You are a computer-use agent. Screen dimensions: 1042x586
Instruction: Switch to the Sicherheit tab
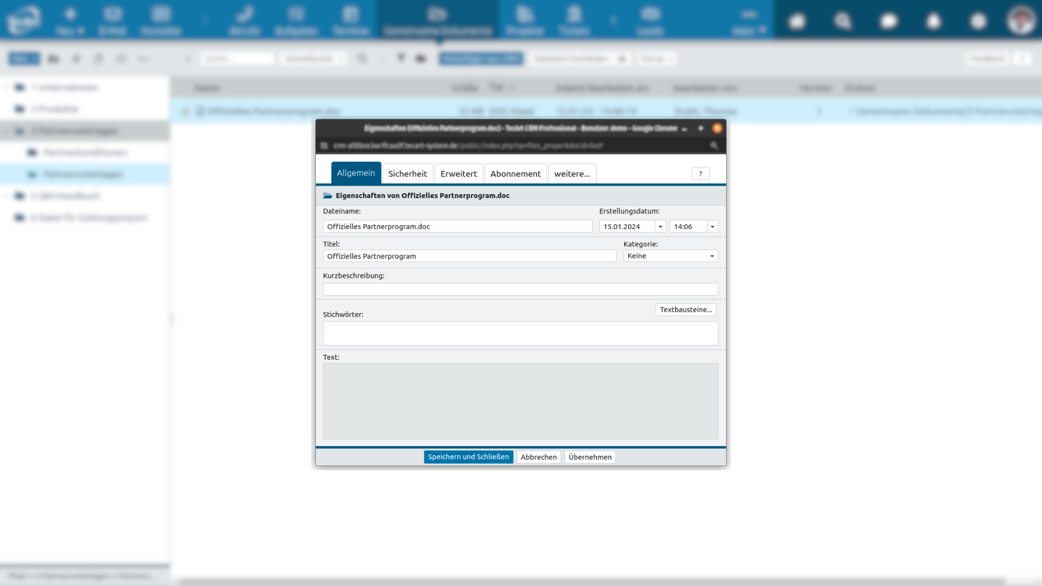pos(407,174)
